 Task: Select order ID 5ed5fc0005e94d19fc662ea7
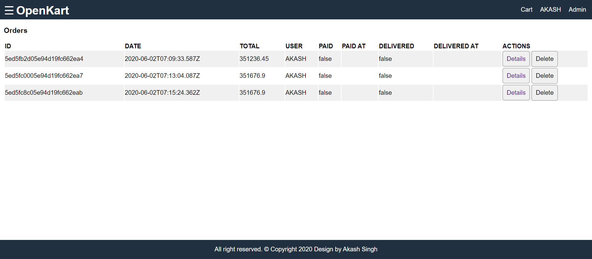tap(44, 76)
